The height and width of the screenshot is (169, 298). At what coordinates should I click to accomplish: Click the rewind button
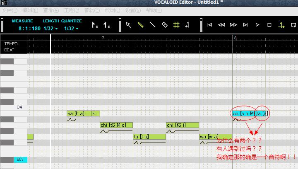pos(221,25)
